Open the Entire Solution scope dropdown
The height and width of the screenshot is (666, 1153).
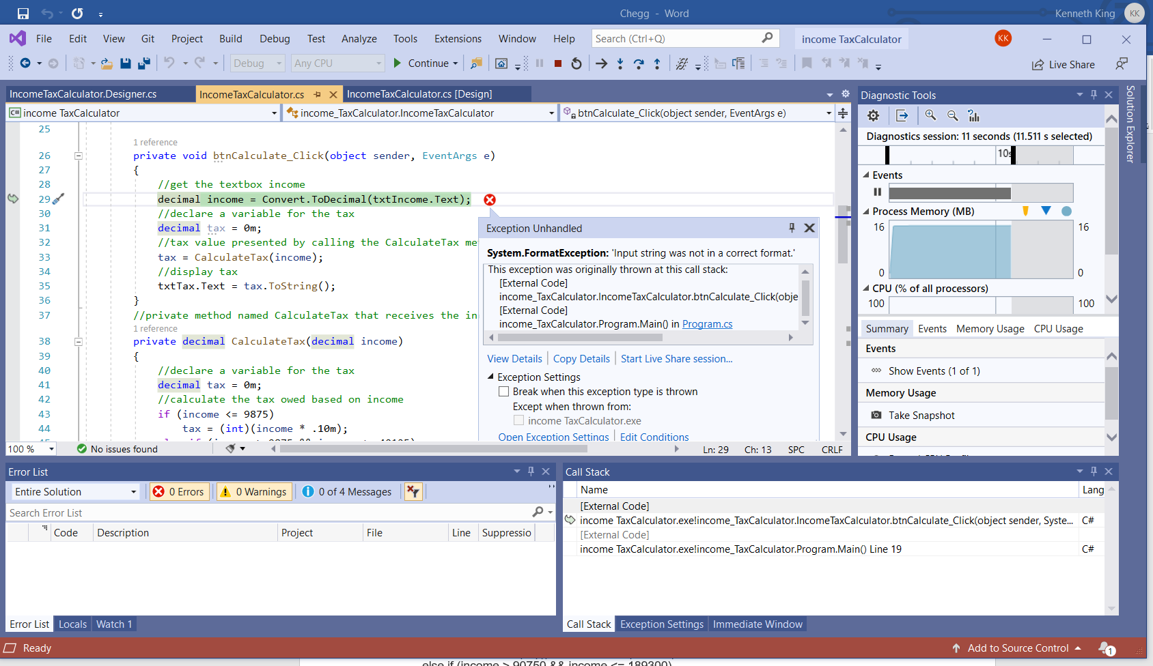click(75, 492)
